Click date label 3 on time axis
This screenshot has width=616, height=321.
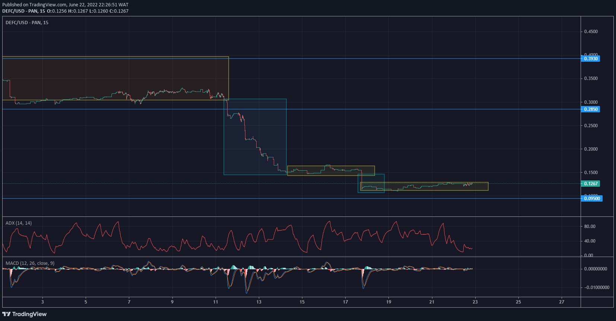tap(42, 302)
